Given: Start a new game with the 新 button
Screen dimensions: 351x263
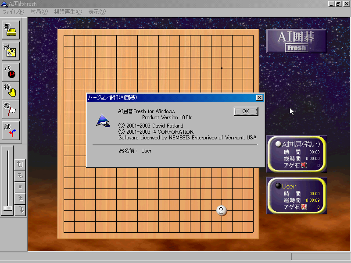Looking at the screenshot, I should click(x=11, y=30).
